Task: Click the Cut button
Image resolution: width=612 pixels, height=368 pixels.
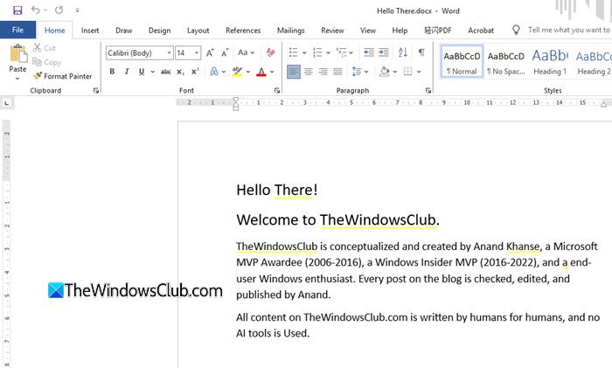Action: coord(45,48)
